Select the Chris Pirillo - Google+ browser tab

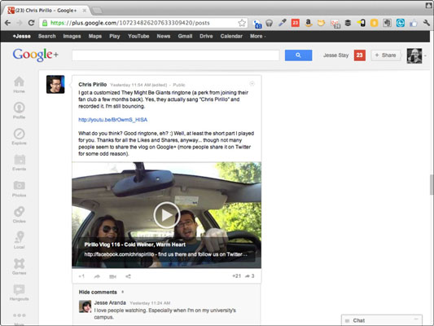click(46, 11)
